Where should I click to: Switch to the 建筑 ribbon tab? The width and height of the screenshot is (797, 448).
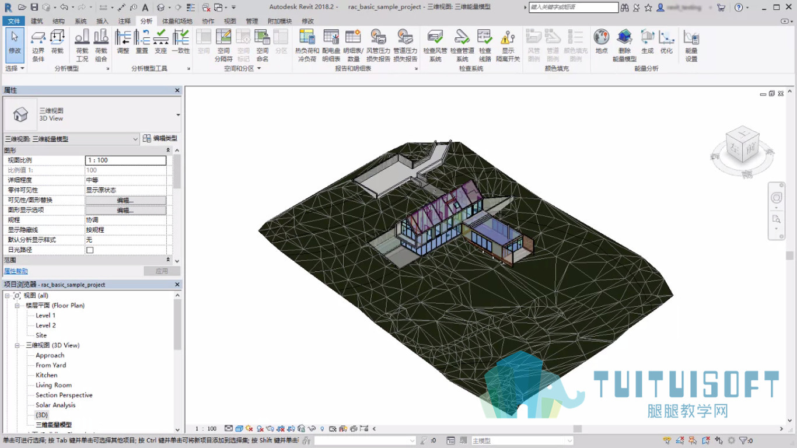pos(37,21)
